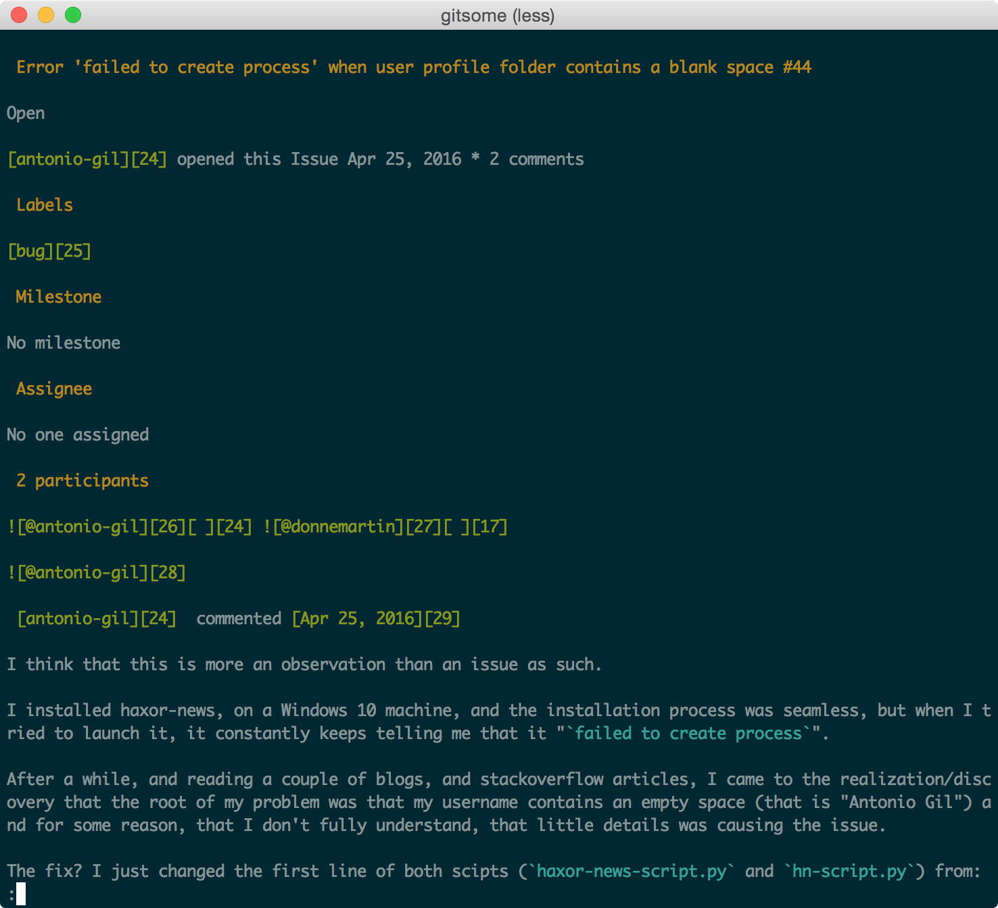
Task: Click the `hn-script.py` code text
Action: point(849,872)
